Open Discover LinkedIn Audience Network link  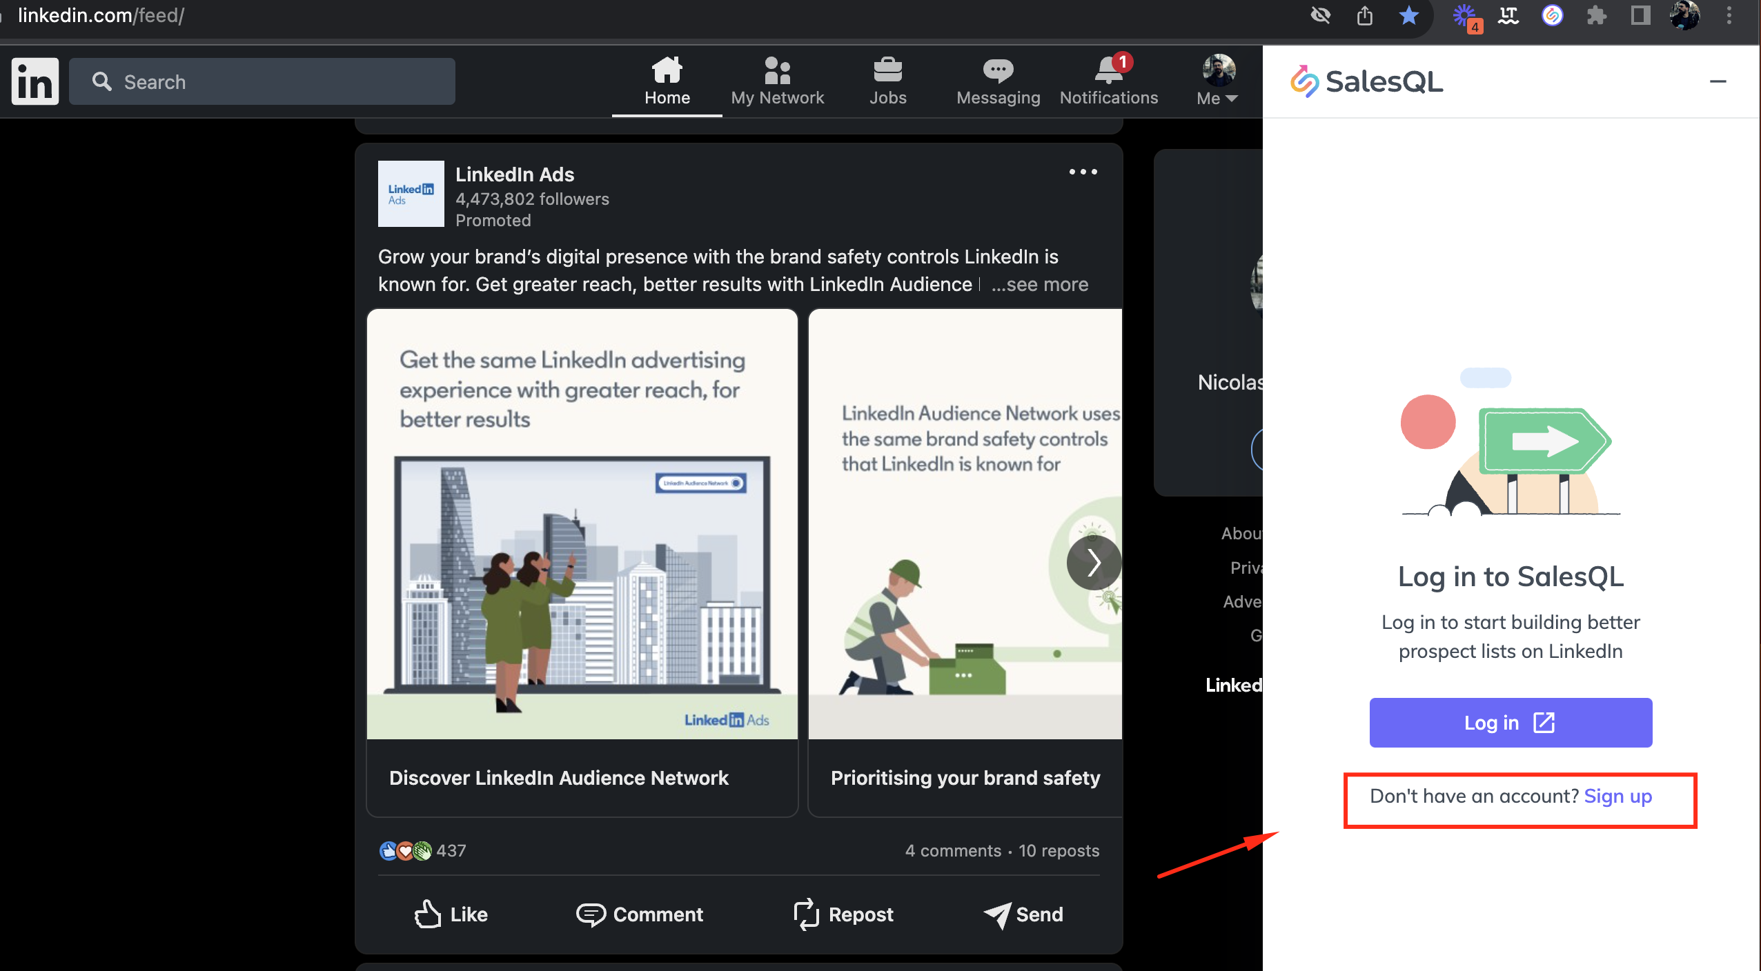point(558,777)
